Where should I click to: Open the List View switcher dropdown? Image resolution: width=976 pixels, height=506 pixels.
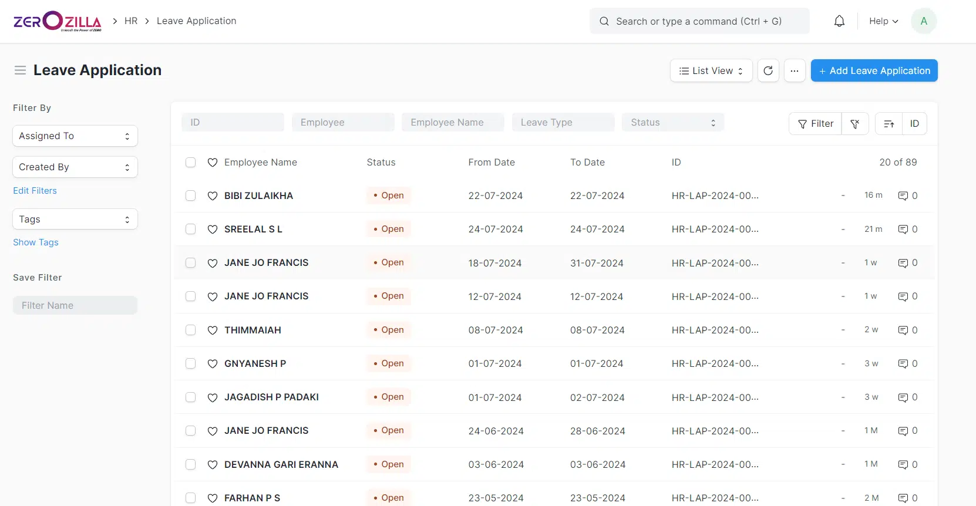click(x=711, y=71)
